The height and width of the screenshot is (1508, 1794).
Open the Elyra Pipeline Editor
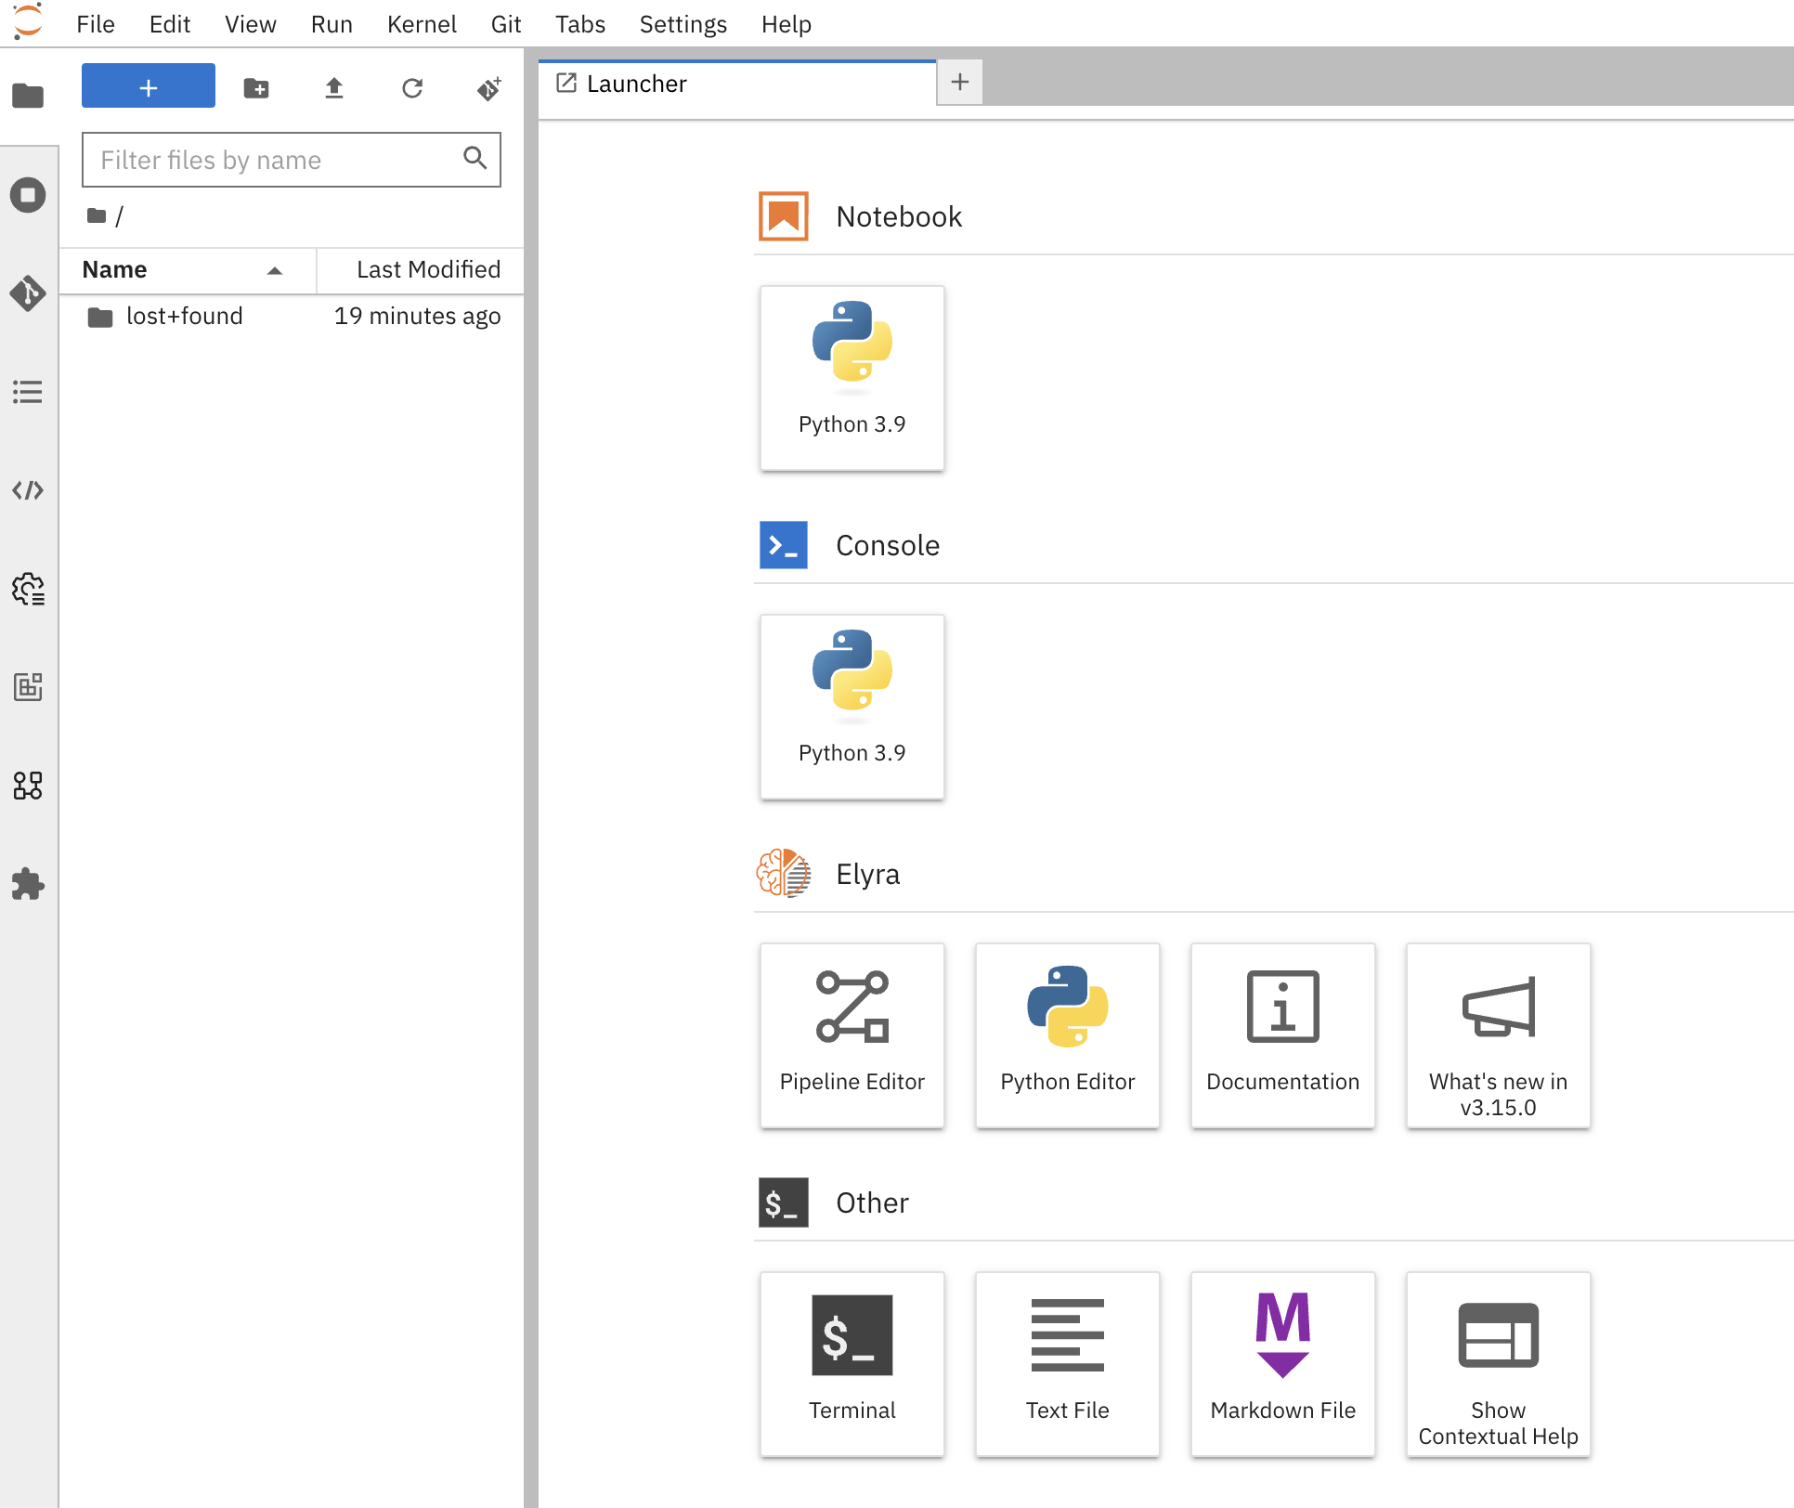pos(852,1035)
